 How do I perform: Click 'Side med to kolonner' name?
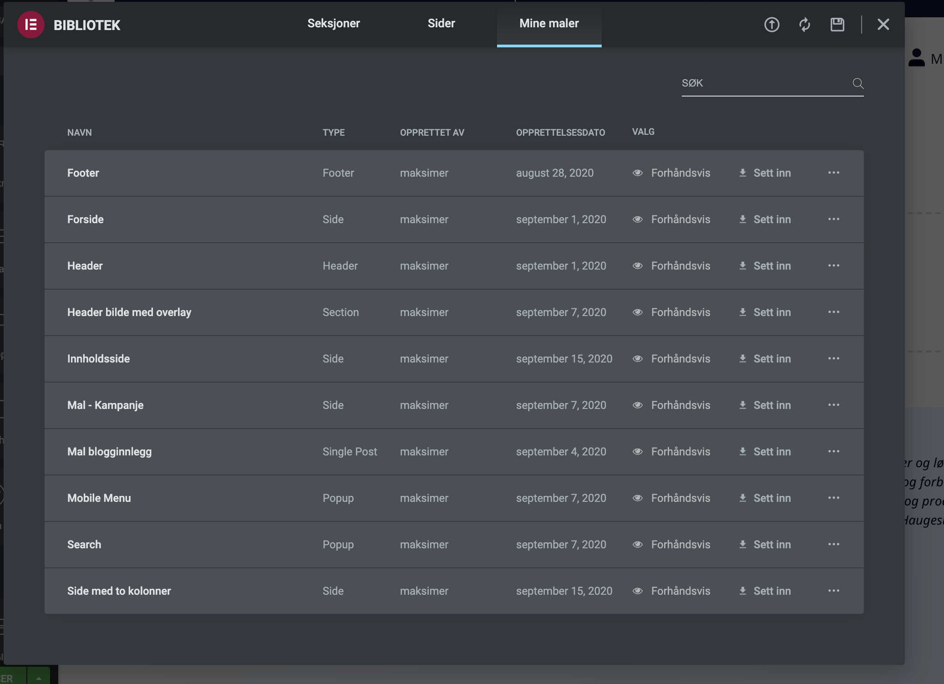(x=119, y=591)
